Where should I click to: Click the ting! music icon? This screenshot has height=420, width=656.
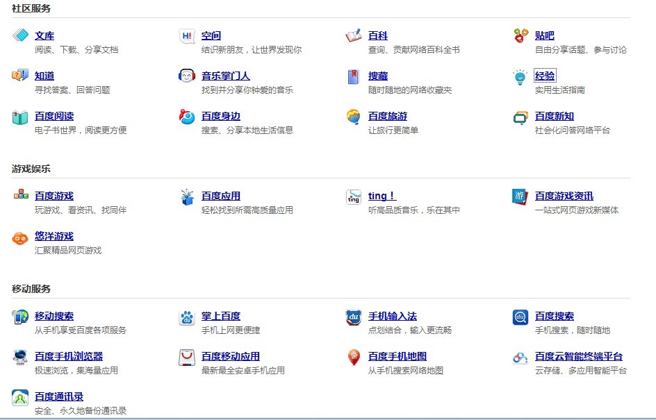[354, 196]
